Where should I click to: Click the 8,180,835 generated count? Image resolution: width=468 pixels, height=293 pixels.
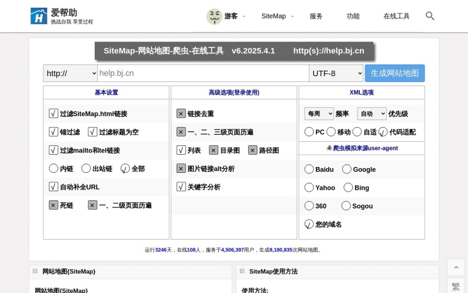pyautogui.click(x=281, y=250)
